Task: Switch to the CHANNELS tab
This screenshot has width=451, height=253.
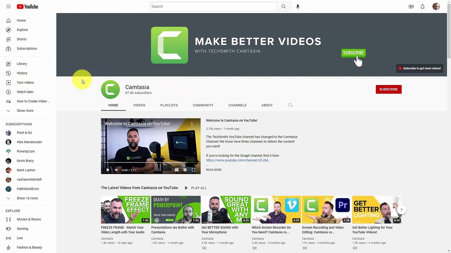Action: point(237,105)
